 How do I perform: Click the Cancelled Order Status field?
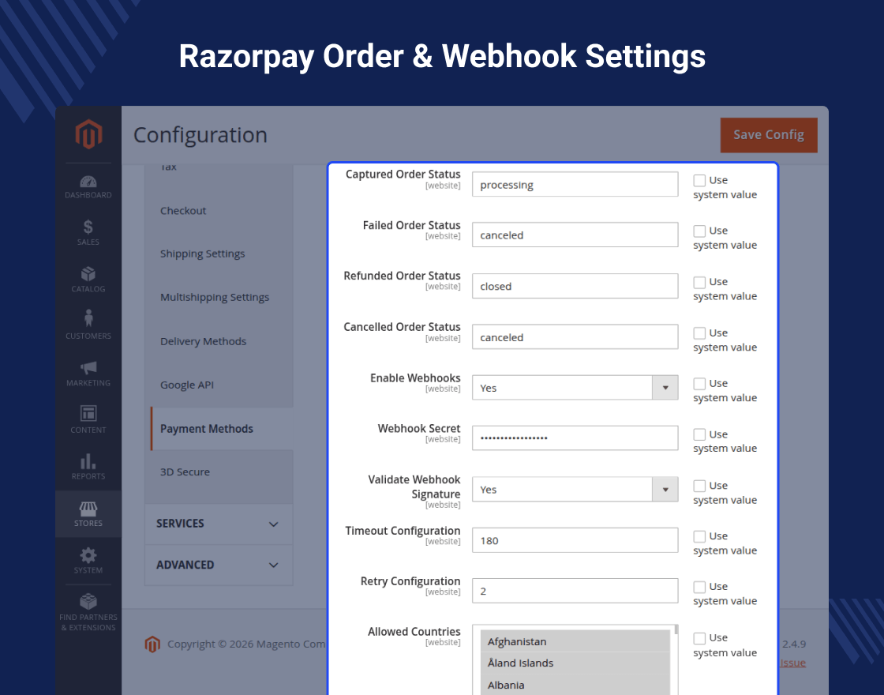pyautogui.click(x=575, y=336)
